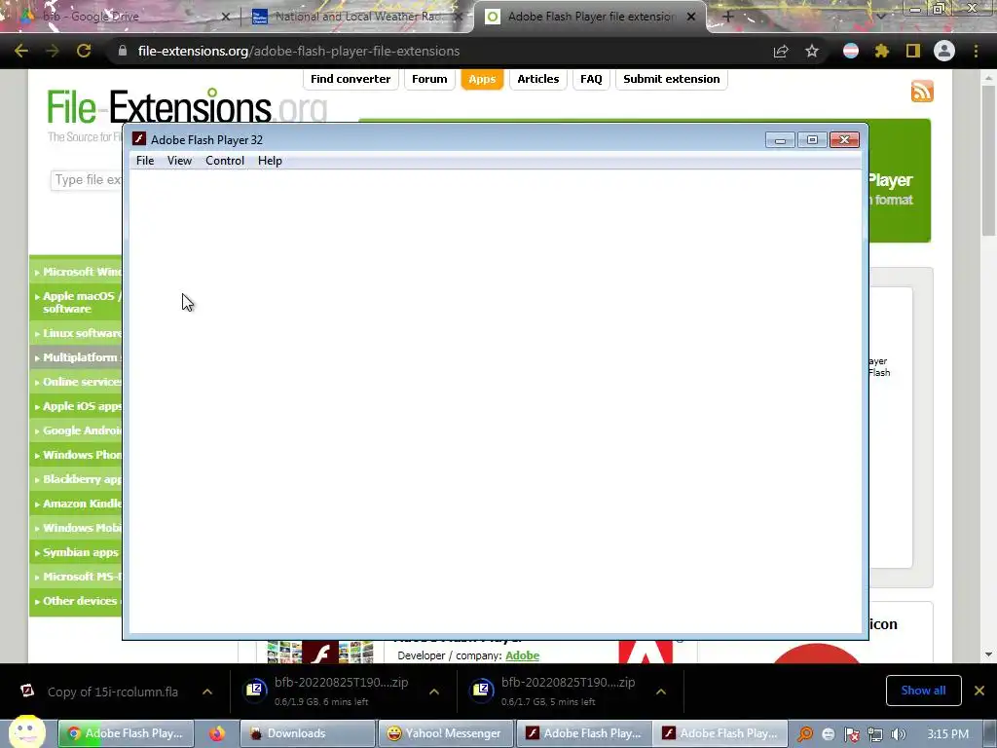
Task: Maximize the Adobe Flash Player 32 window
Action: point(812,139)
